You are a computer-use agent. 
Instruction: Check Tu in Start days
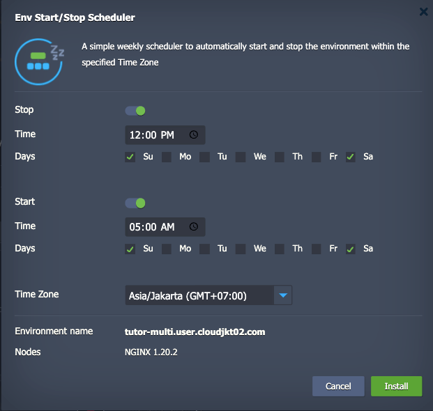pyautogui.click(x=204, y=249)
